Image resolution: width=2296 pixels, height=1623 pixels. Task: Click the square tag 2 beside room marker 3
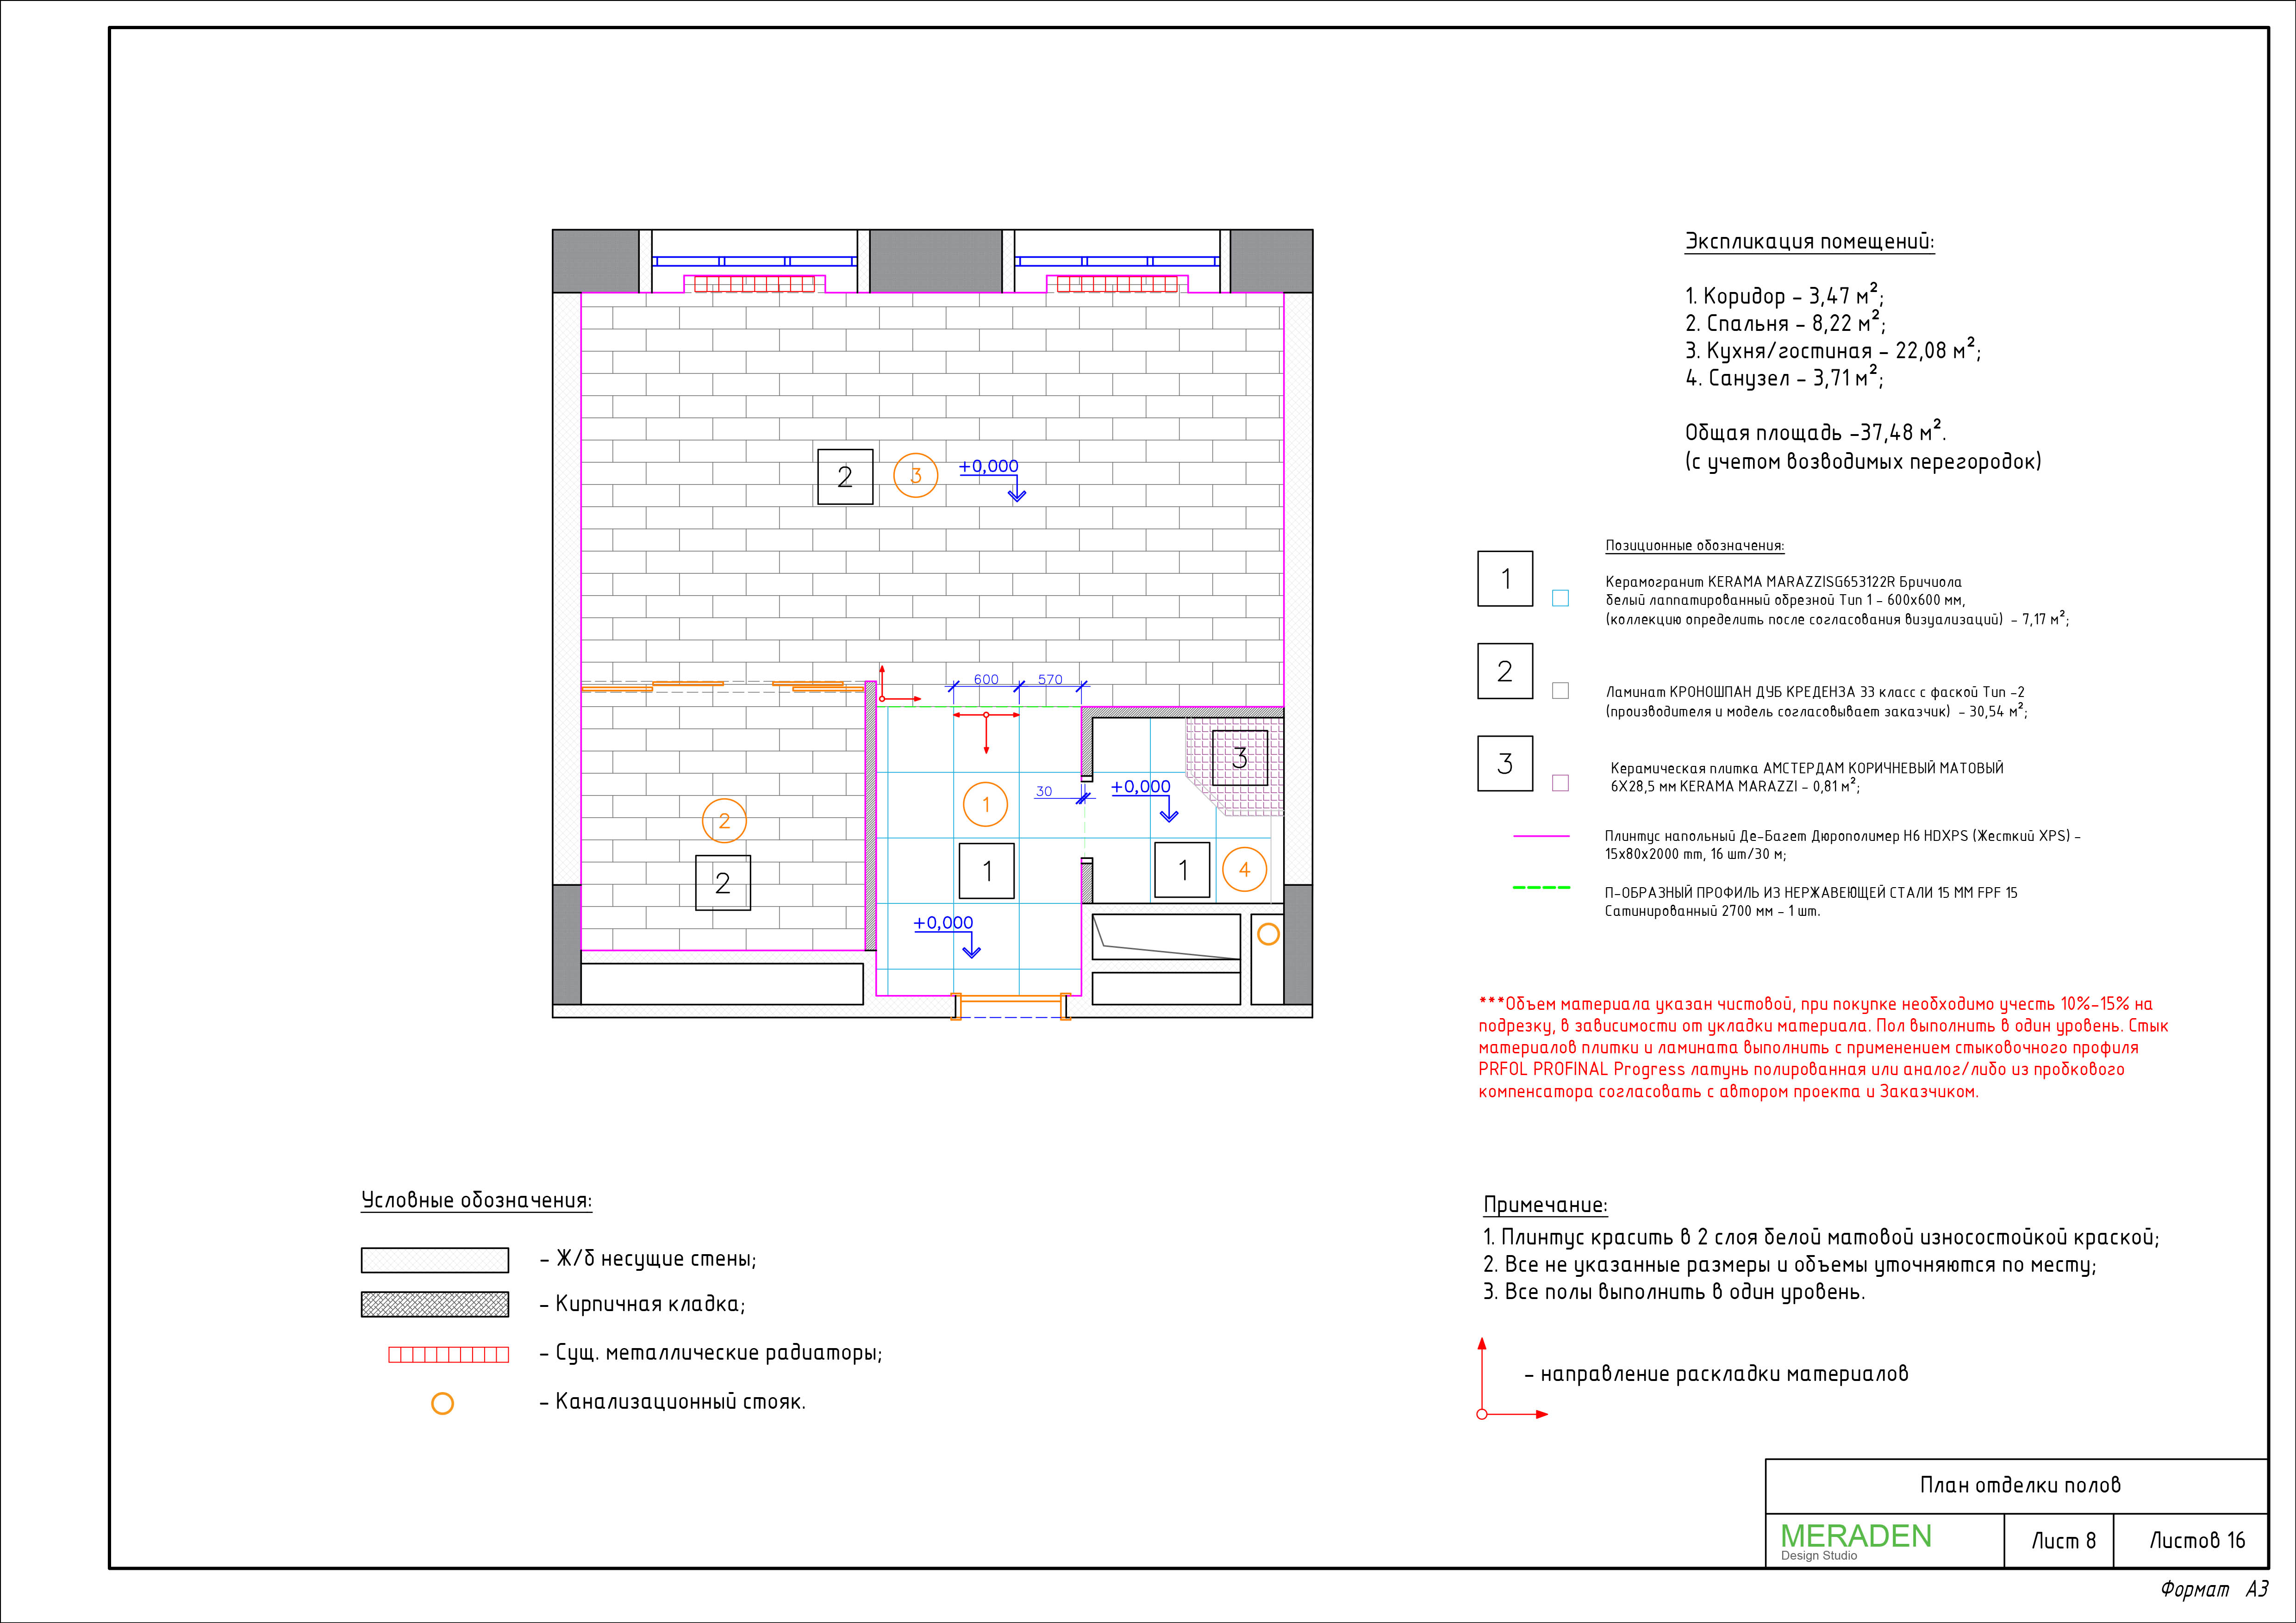(845, 477)
